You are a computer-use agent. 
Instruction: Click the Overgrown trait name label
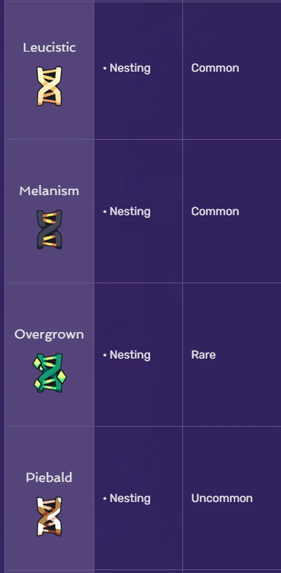[x=49, y=334]
